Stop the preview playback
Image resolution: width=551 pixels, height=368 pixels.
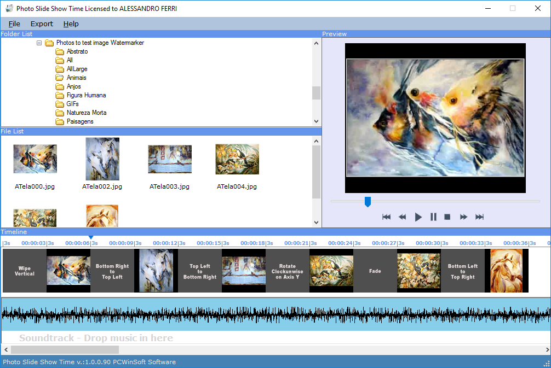447,217
